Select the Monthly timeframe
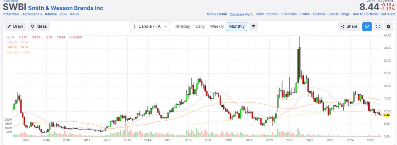The width and height of the screenshot is (397, 145). [237, 26]
